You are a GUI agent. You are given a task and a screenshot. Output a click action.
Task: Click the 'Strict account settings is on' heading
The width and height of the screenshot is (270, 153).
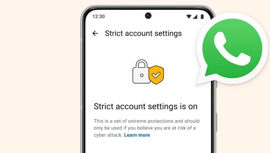pos(145,106)
